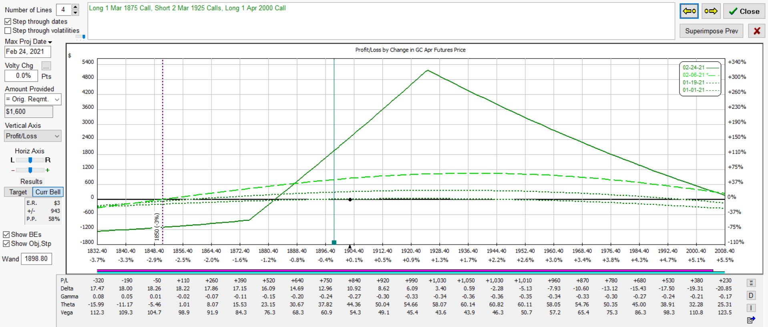Adjust the horizontal axis L-R slider
This screenshot has width=768, height=327.
click(30, 160)
